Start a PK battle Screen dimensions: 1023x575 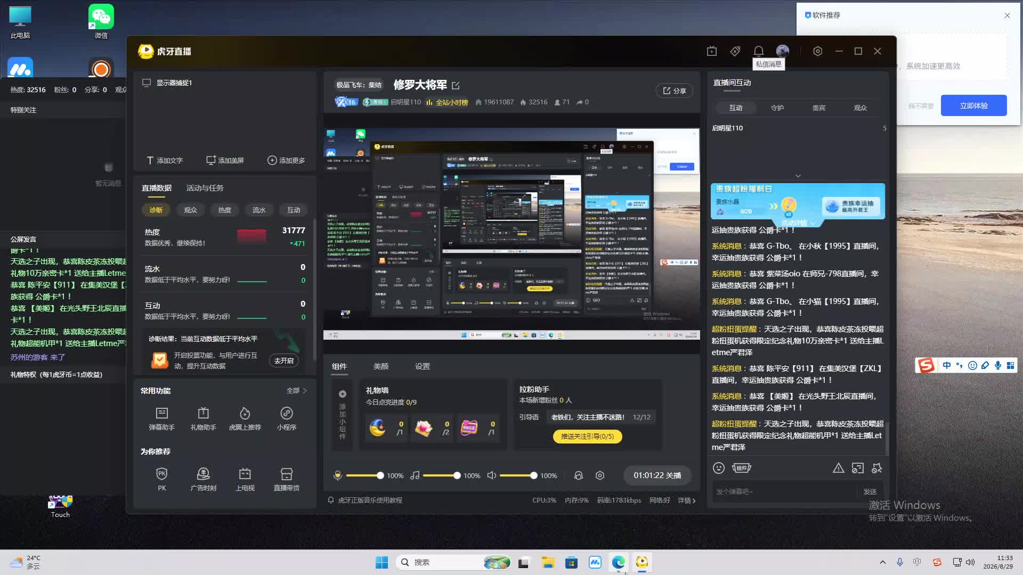point(161,479)
